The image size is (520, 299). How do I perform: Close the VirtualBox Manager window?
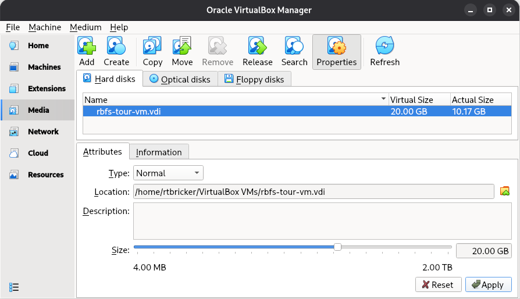pyautogui.click(x=509, y=10)
